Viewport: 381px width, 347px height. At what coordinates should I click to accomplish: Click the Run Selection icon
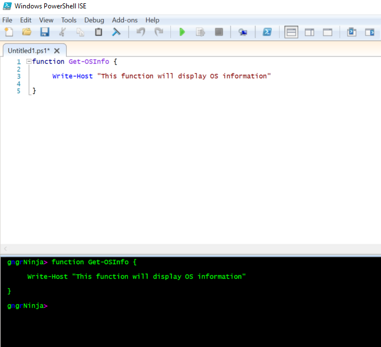(x=200, y=32)
